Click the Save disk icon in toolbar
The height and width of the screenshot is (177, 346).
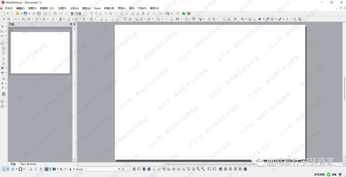pyautogui.click(x=25, y=13)
